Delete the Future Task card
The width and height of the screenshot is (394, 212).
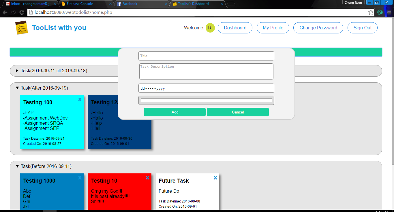(x=215, y=178)
